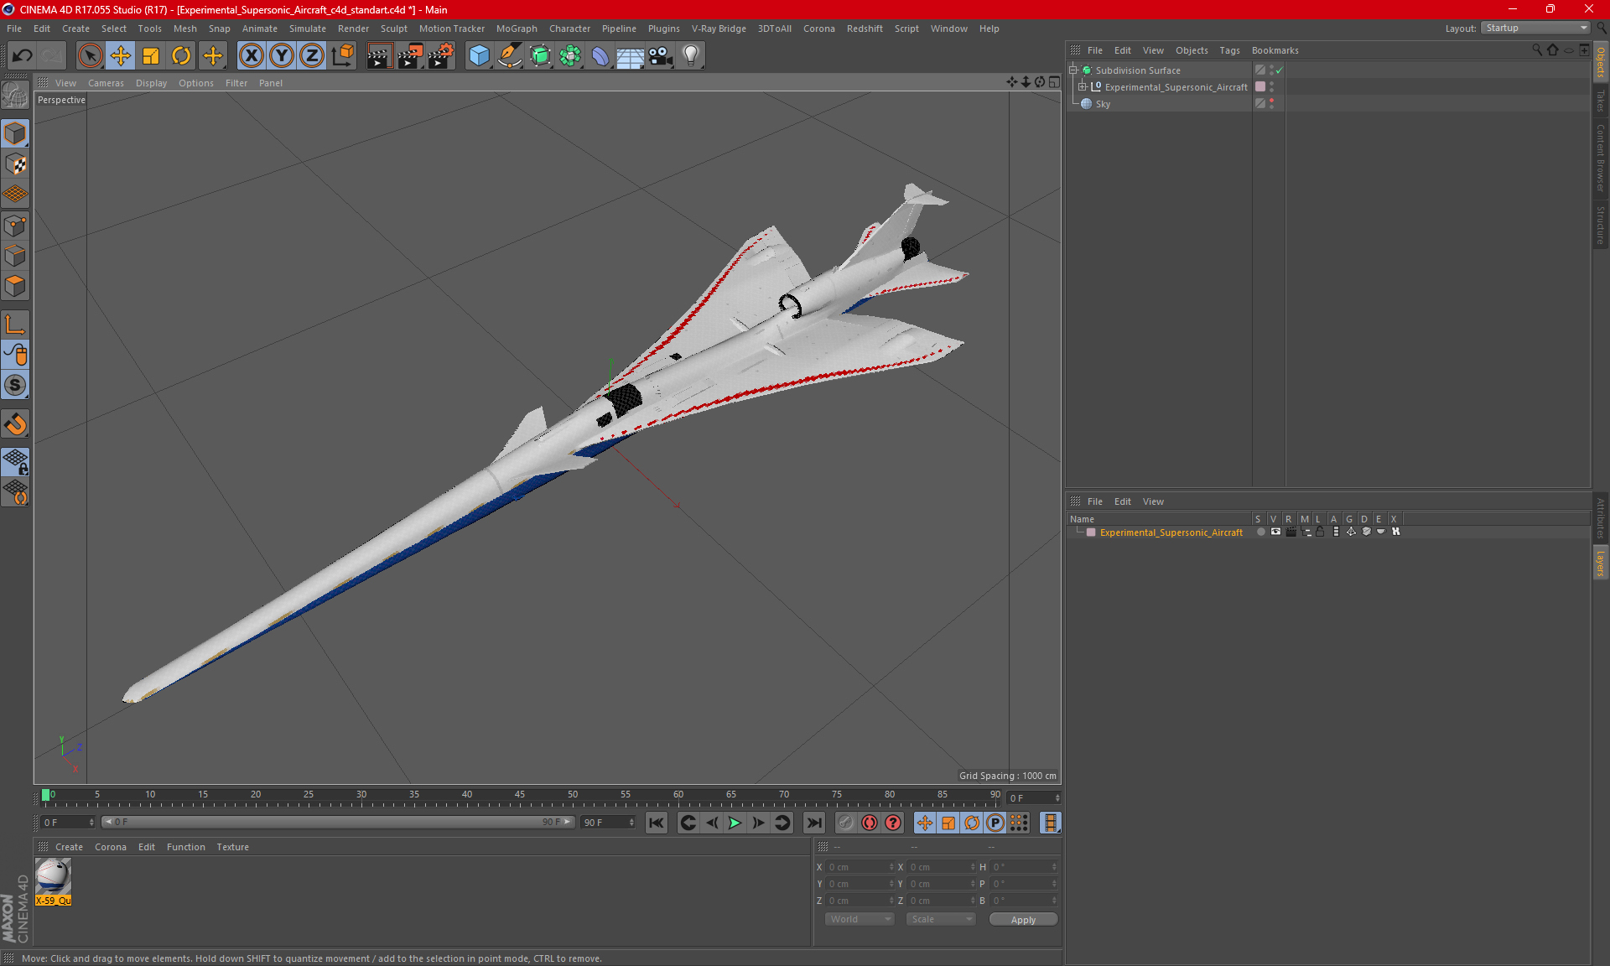Add a Cube primitive object
1610x966 pixels.
[x=479, y=56]
